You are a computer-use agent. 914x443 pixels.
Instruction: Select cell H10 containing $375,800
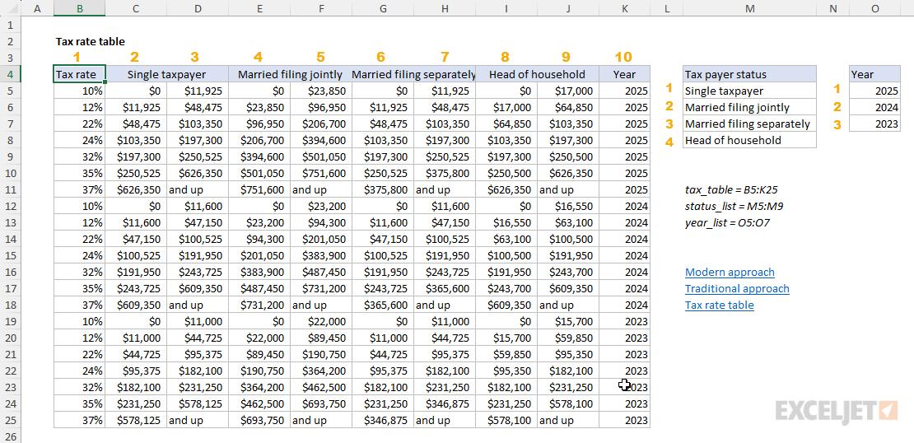(x=445, y=173)
